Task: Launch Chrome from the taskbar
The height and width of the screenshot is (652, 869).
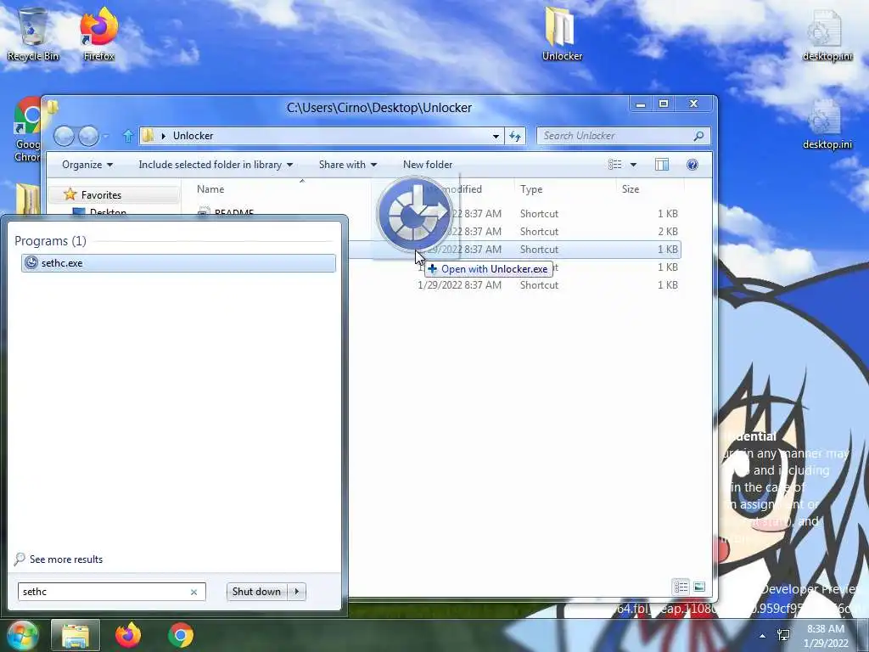Action: click(181, 635)
